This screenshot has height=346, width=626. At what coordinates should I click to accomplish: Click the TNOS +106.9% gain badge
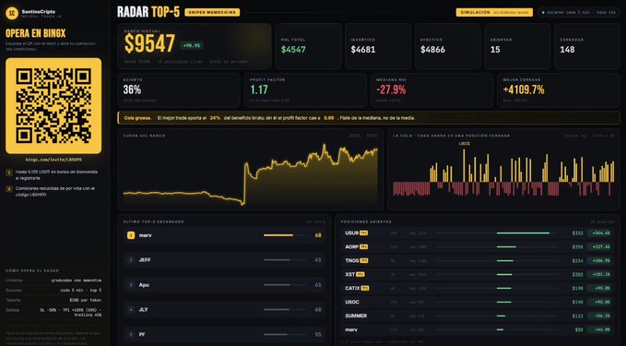click(600, 260)
